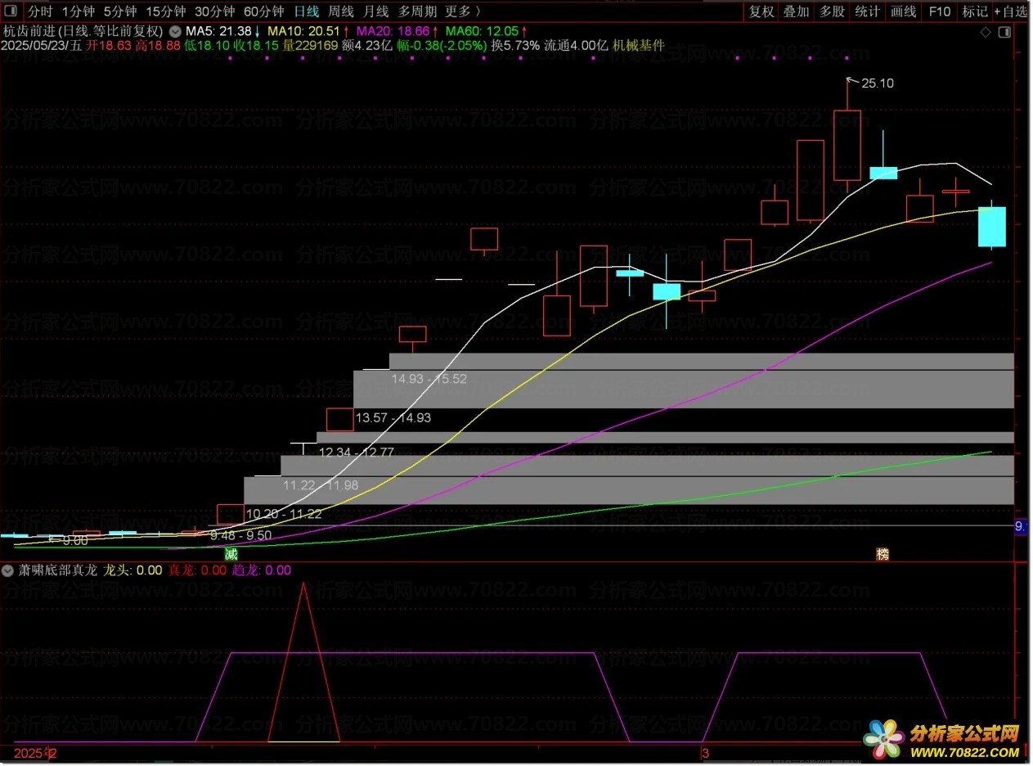Expand the 萧啸底部真龙 indicator dropdown arrow
Image resolution: width=1033 pixels, height=766 pixels.
click(x=7, y=570)
